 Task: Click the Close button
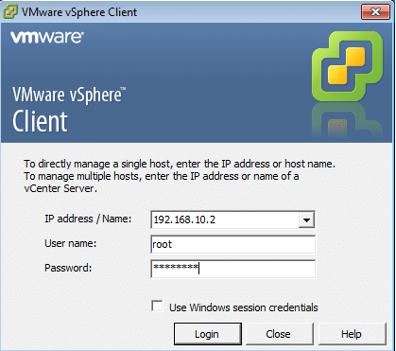(280, 334)
